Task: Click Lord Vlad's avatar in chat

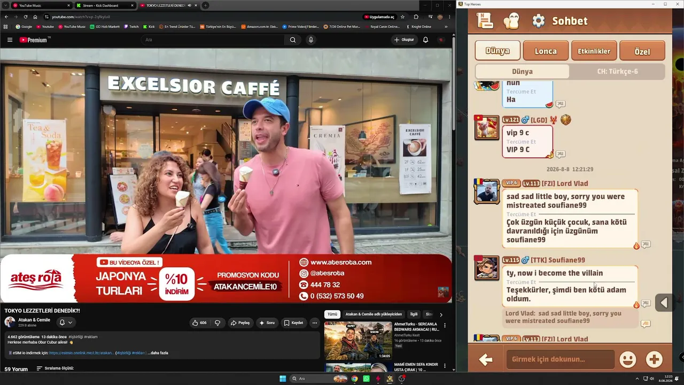Action: (x=486, y=191)
